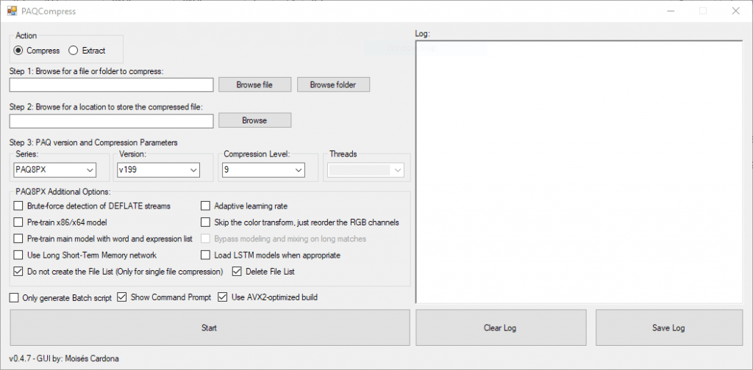Screen dimensions: 753x370
Task: Click the Save Log button
Action: tap(669, 328)
